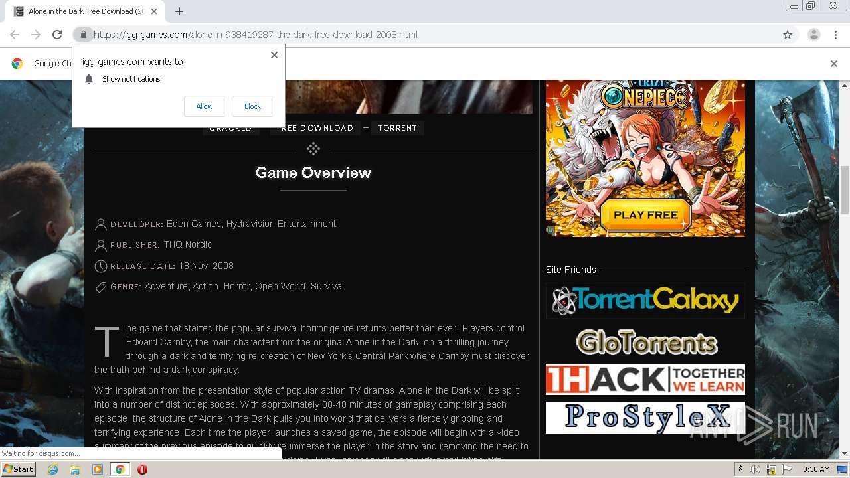Click the Game Overview heading
The image size is (850, 478).
pyautogui.click(x=313, y=173)
